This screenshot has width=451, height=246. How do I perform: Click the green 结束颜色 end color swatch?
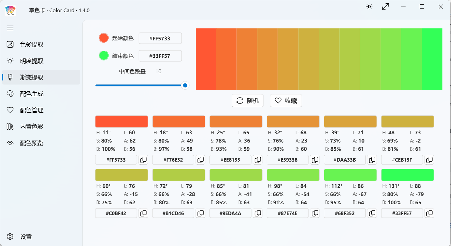click(104, 56)
